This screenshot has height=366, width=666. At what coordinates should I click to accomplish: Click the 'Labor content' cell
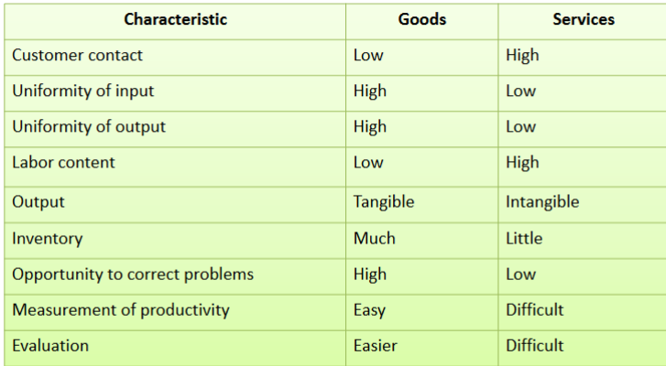[x=64, y=163]
